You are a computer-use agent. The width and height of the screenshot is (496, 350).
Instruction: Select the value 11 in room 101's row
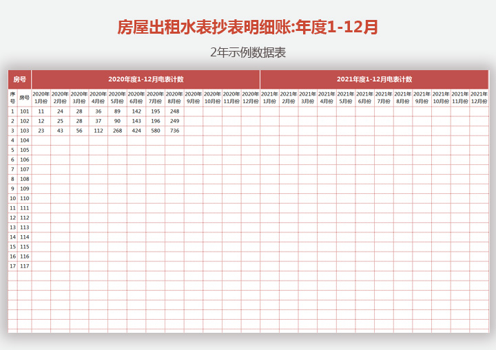point(41,111)
